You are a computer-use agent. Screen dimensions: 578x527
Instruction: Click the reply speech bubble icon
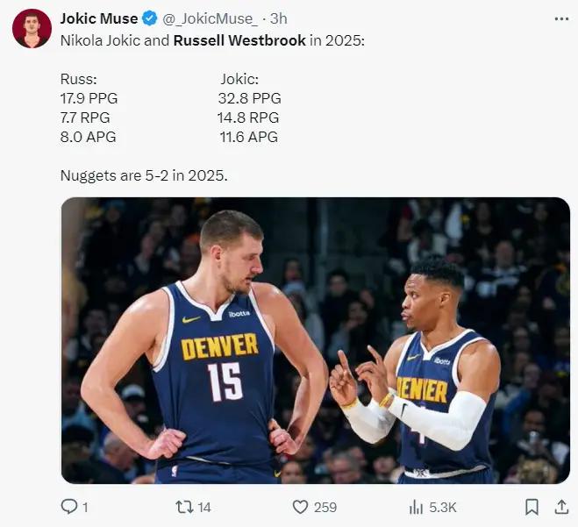(68, 507)
